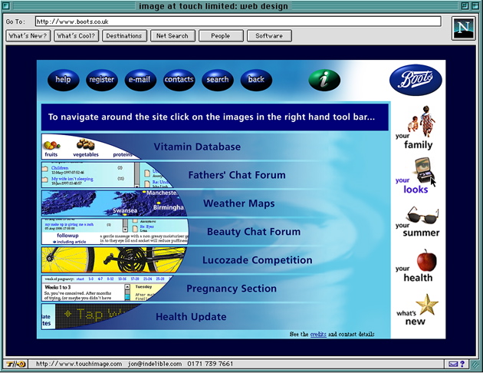483x373 pixels.
Task: Click the close box in title bar
Action: coord(6,5)
